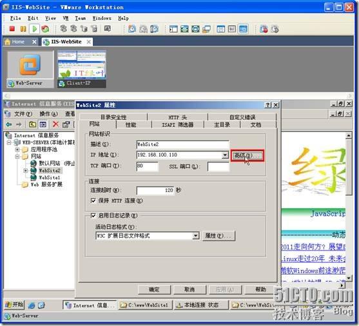Click the 帮助 button
This screenshot has width=359, height=326.
(260, 290)
